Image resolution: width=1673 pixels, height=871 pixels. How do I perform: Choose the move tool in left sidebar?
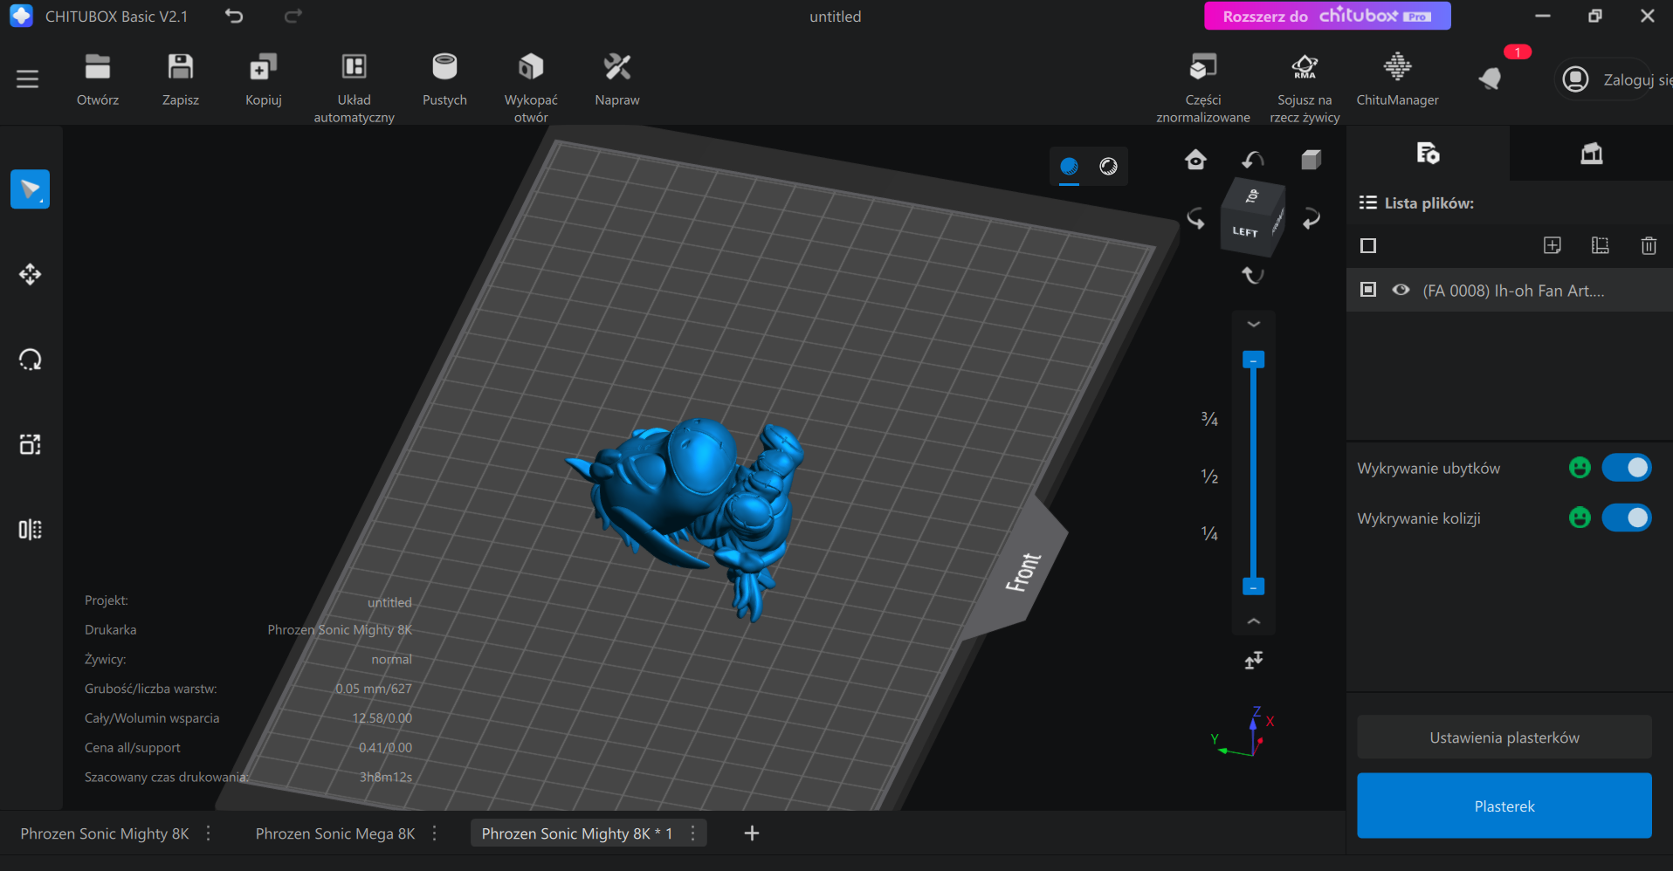(x=30, y=275)
